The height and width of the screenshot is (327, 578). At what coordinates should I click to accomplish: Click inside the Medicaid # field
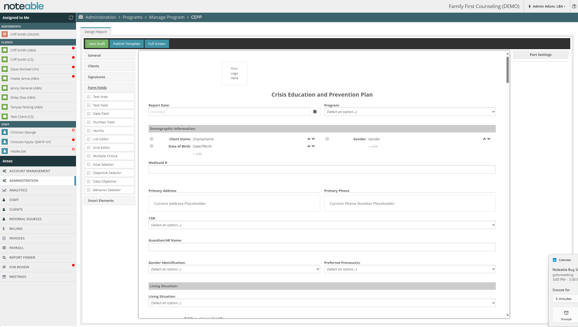click(x=322, y=169)
